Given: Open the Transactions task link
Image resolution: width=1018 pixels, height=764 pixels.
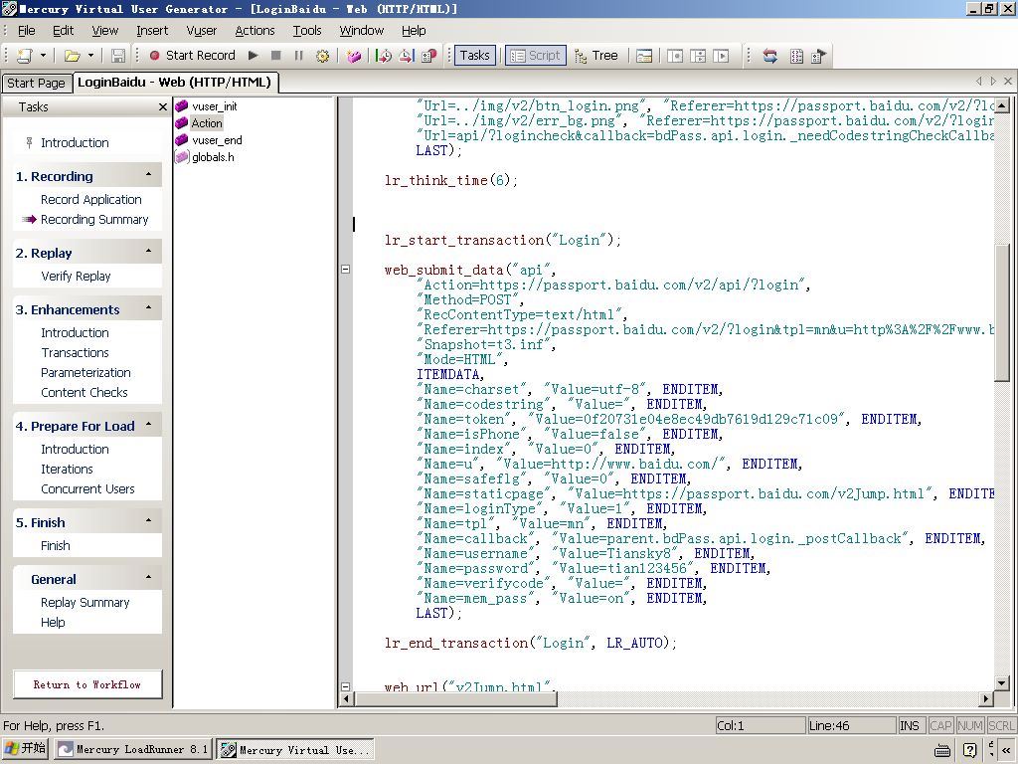Looking at the screenshot, I should pos(75,353).
